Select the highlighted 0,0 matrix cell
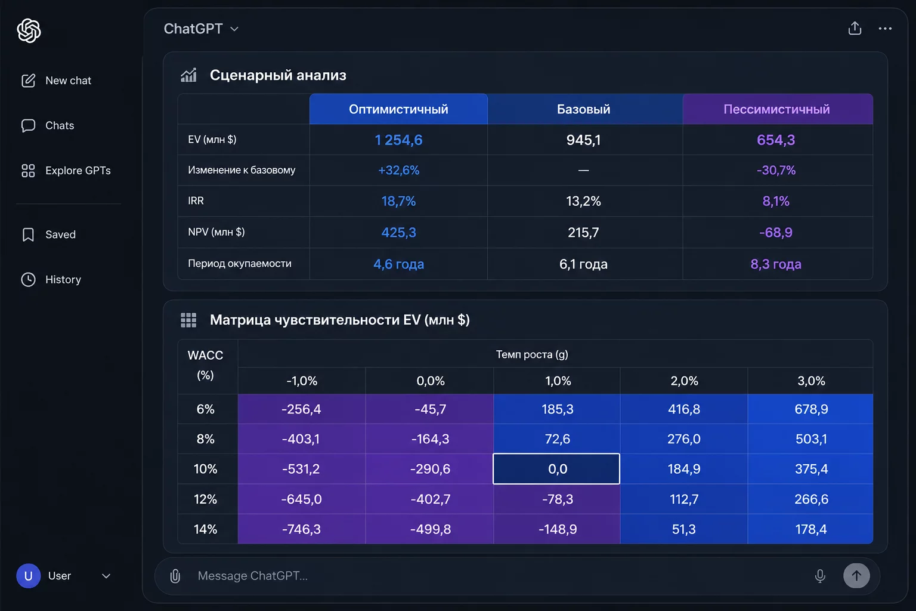The height and width of the screenshot is (611, 916). [x=556, y=469]
